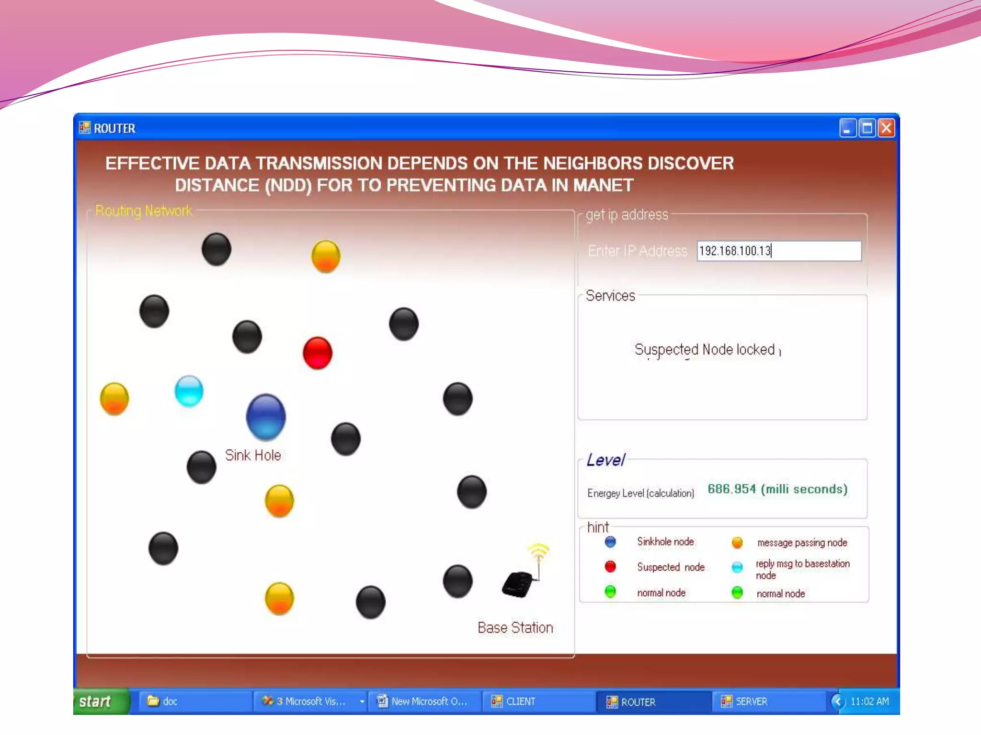This screenshot has width=981, height=735.
Task: Click the 686.954 milli seconds energy value
Action: (x=777, y=489)
